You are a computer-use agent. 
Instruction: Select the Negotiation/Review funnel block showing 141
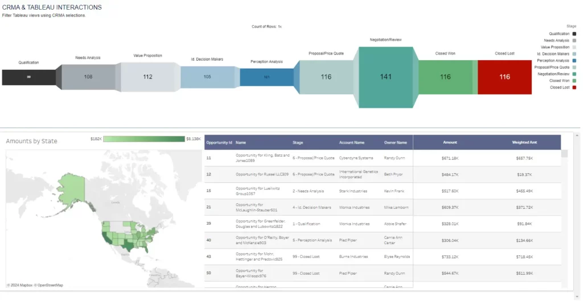point(386,77)
